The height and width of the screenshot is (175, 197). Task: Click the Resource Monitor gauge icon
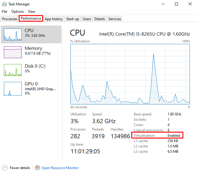click(37, 168)
